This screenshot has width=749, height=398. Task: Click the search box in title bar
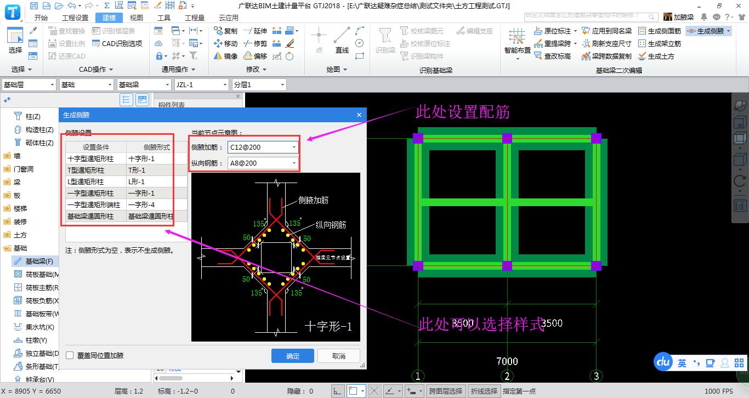(x=591, y=16)
